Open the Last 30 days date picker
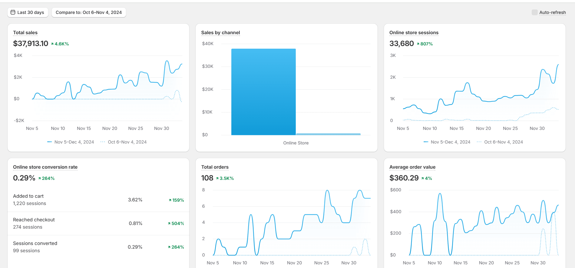This screenshot has height=268, width=575. (28, 12)
